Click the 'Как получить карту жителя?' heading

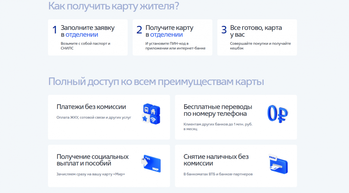113,6
